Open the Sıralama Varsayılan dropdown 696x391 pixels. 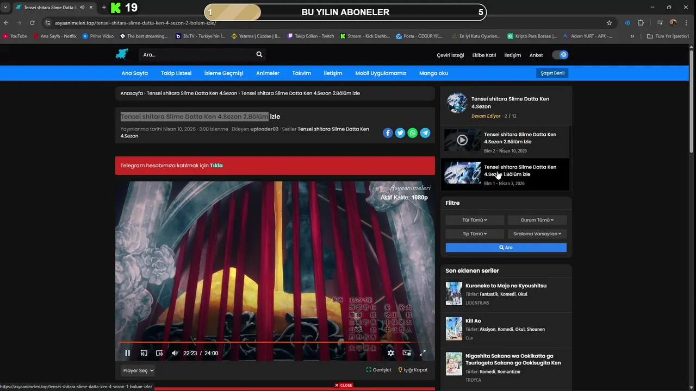[537, 234]
